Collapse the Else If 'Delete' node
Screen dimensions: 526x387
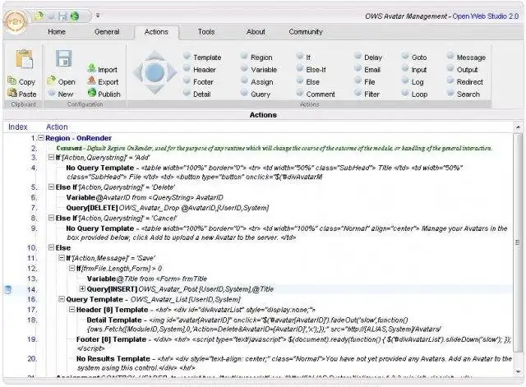51,187
